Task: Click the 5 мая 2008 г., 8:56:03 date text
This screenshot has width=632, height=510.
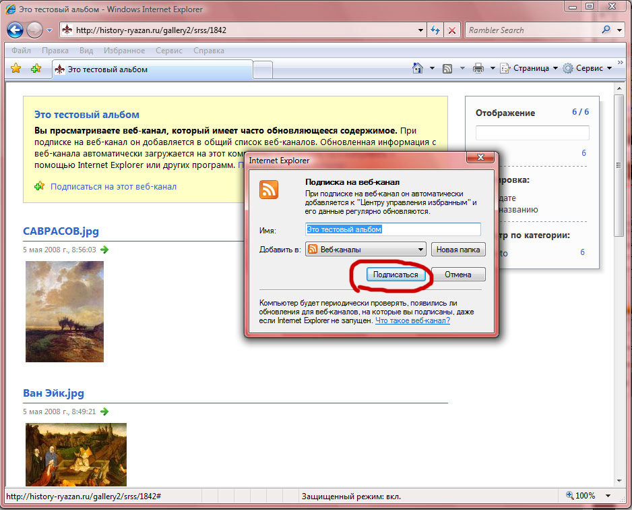Action: 60,250
